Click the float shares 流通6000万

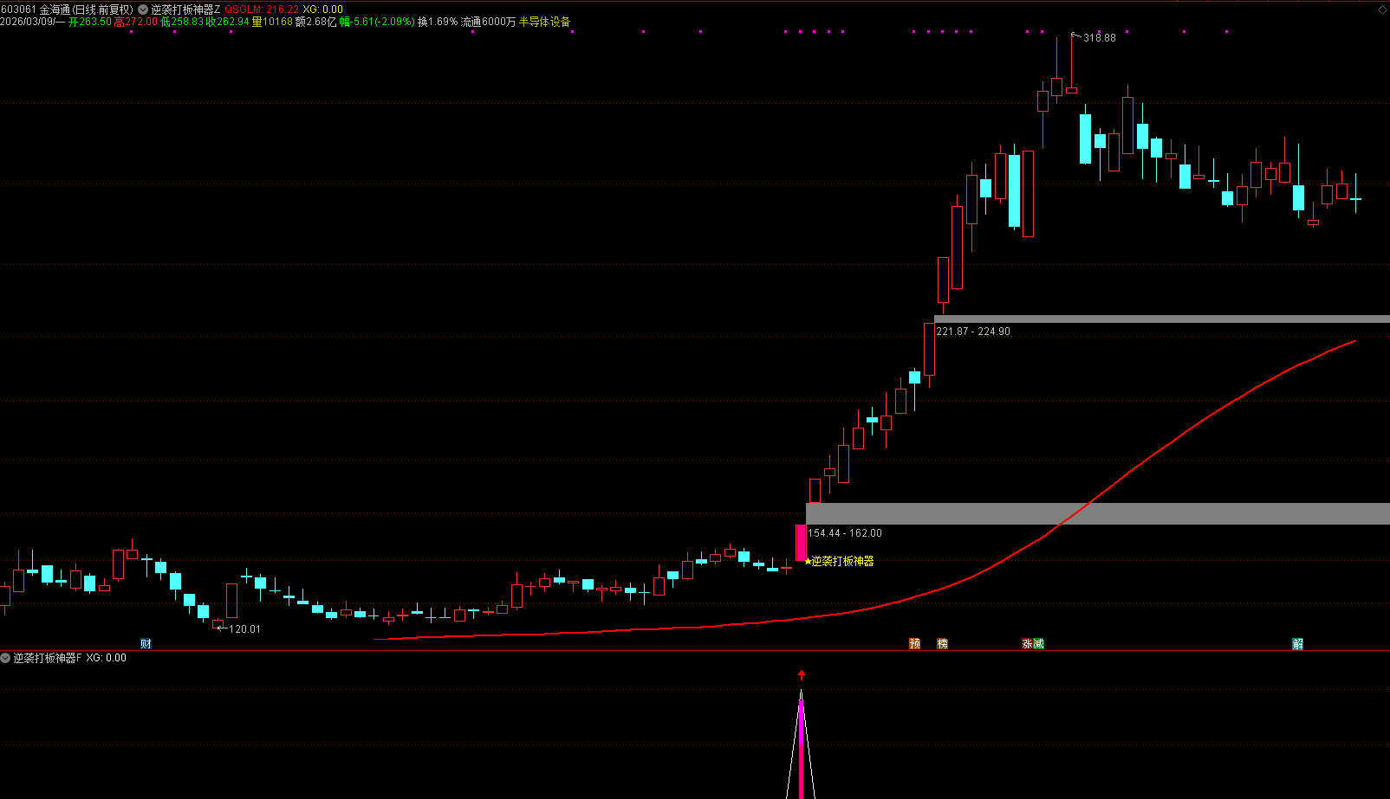[x=488, y=22]
